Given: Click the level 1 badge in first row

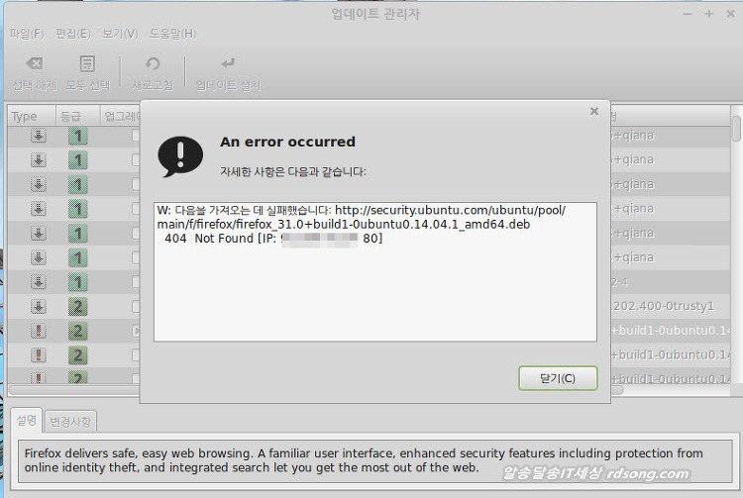Looking at the screenshot, I should (x=77, y=136).
